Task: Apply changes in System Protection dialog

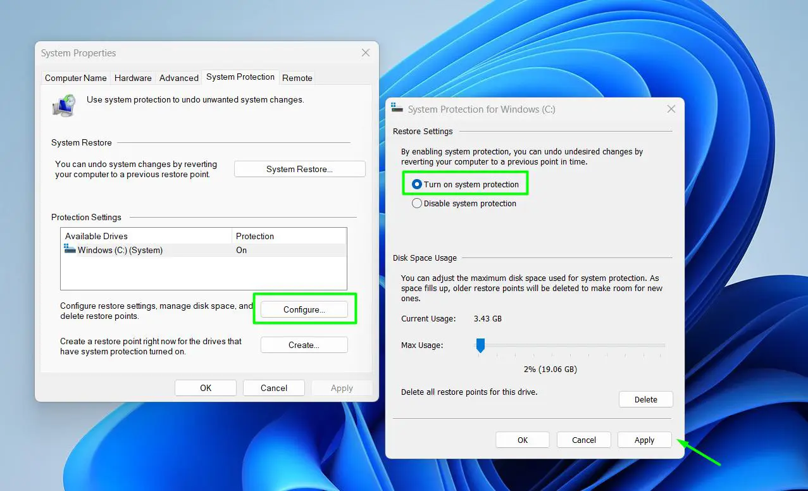Action: pyautogui.click(x=644, y=439)
